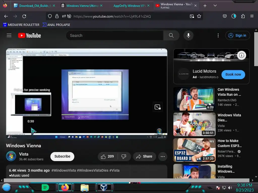258x193 pixels.
Task: Select the Windows Vienna YouTube tab
Action: 176,6
